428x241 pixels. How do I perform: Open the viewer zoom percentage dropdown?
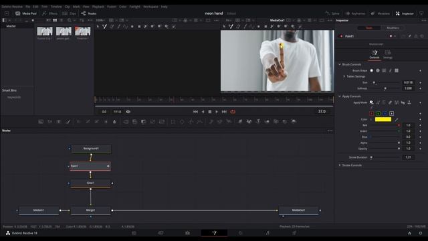tap(100, 21)
